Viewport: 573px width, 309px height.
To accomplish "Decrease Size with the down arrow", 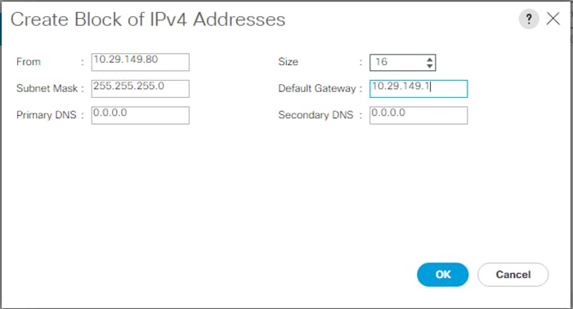I will (x=430, y=66).
